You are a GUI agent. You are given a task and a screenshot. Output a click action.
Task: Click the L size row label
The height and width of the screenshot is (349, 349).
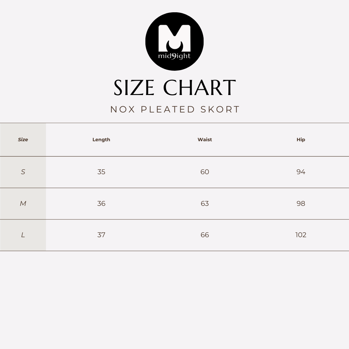(23, 235)
